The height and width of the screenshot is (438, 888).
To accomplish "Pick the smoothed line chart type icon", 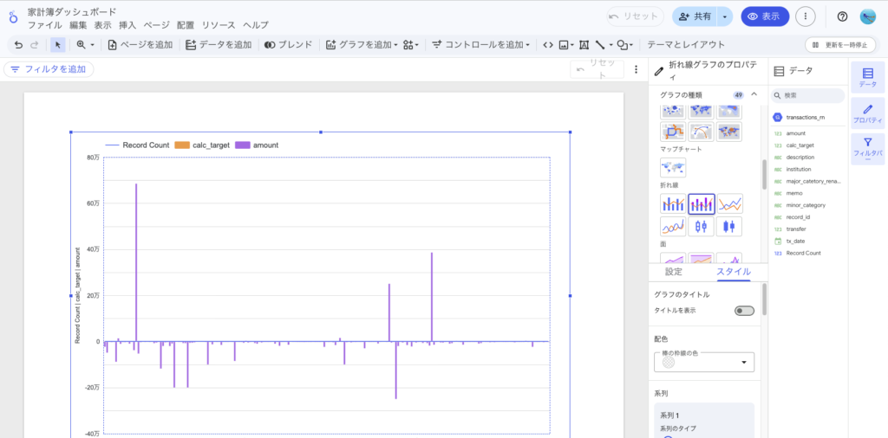I will coord(673,226).
